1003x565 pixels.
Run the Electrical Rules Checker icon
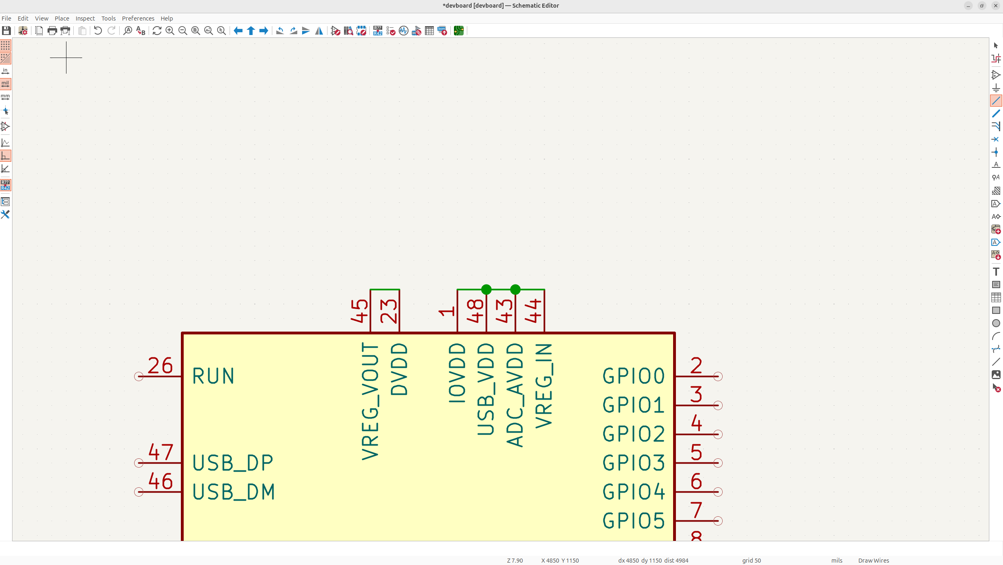pos(390,31)
